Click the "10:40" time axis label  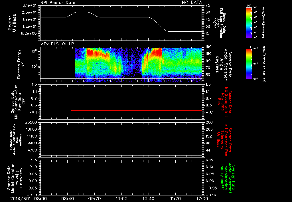pyautogui.click(x=148, y=199)
